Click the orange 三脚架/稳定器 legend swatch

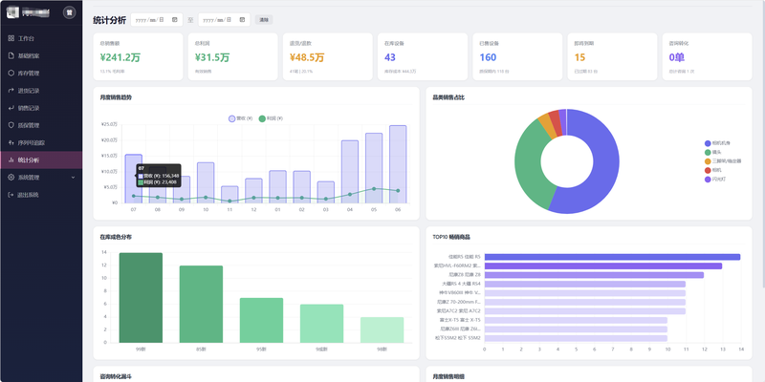pyautogui.click(x=708, y=160)
